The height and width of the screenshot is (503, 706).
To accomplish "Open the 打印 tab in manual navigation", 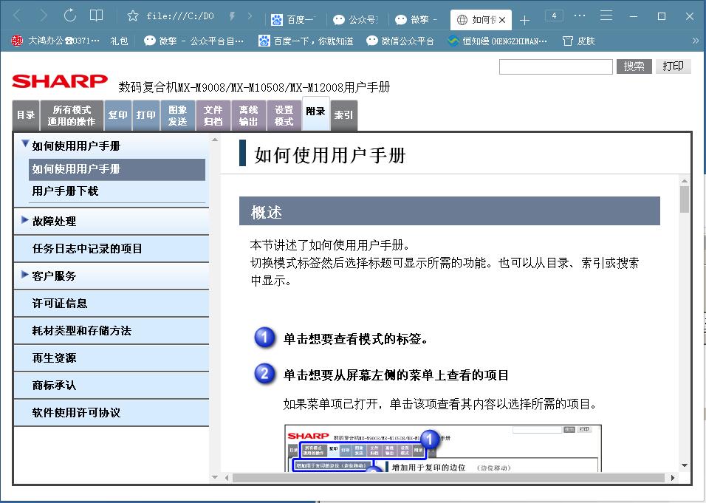I will tap(146, 115).
